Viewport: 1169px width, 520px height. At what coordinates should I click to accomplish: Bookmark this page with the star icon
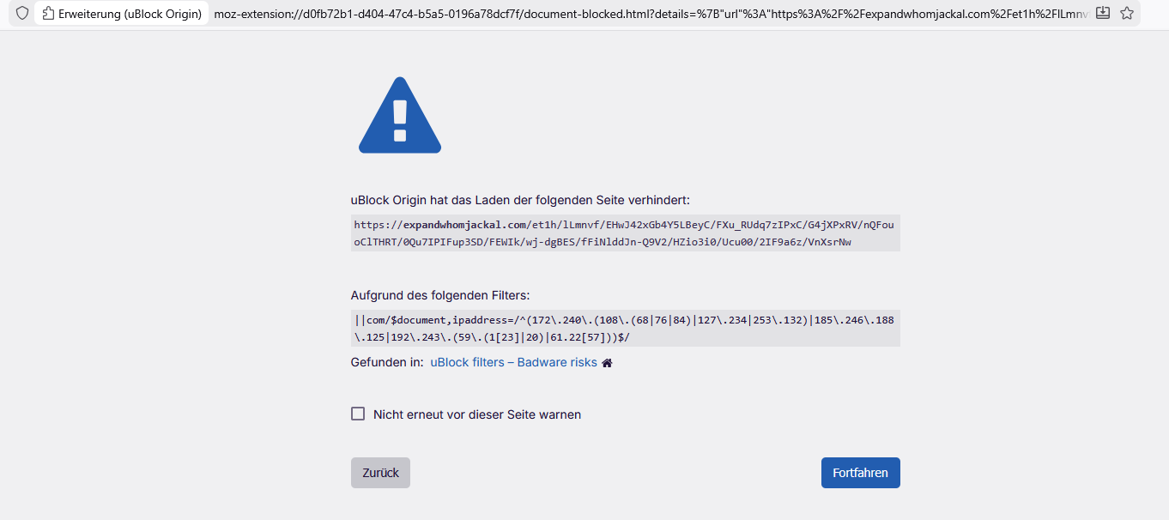point(1127,13)
